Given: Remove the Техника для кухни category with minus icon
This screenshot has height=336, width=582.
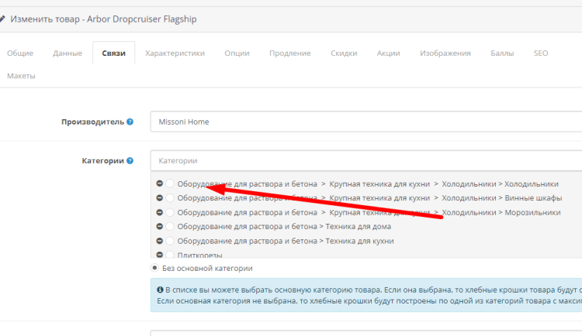Looking at the screenshot, I should tap(159, 241).
